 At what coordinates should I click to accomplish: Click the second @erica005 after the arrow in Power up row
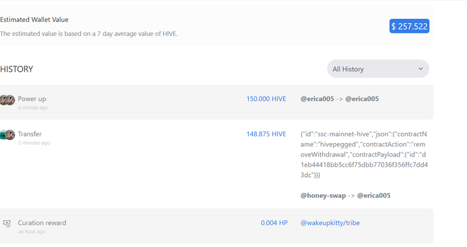click(362, 99)
